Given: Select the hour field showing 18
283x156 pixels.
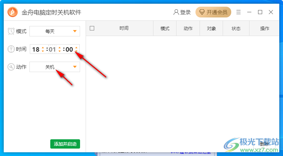Looking at the screenshot, I should pyautogui.click(x=36, y=49).
